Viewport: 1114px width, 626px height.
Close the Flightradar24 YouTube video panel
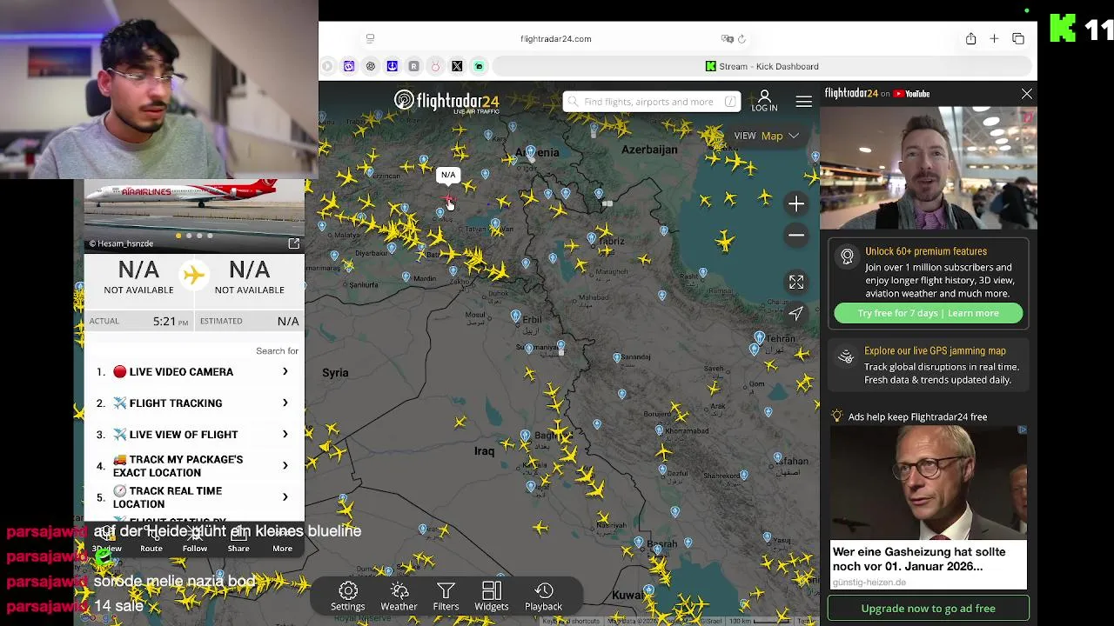(x=1027, y=94)
